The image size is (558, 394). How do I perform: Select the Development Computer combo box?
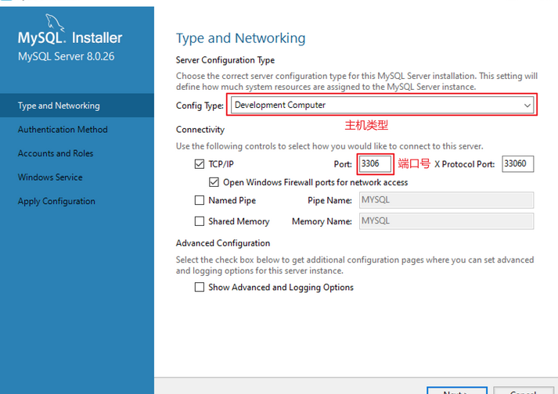[382, 106]
